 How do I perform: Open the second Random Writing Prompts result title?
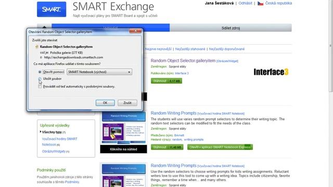[173, 165]
